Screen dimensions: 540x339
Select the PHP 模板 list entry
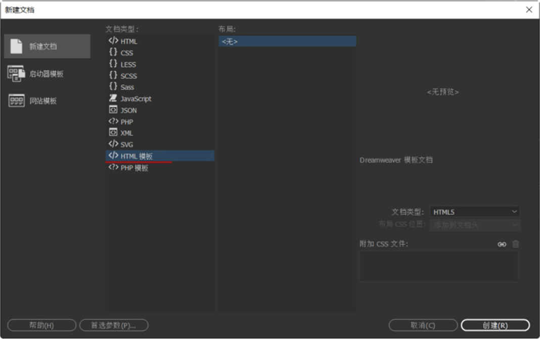(x=134, y=168)
